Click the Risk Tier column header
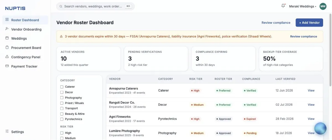Image resolution: width=332 pixels, height=140 pixels. [196, 79]
